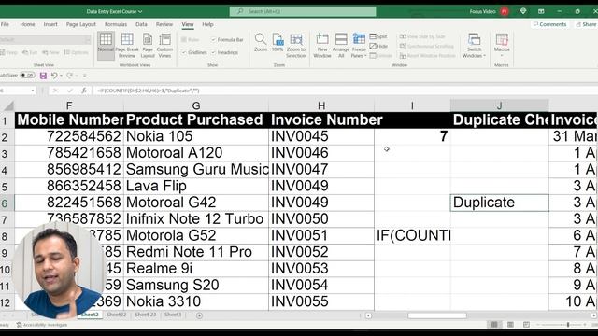The image size is (598, 336).
Task: Add a new sheet with plus icon
Action: click(199, 315)
